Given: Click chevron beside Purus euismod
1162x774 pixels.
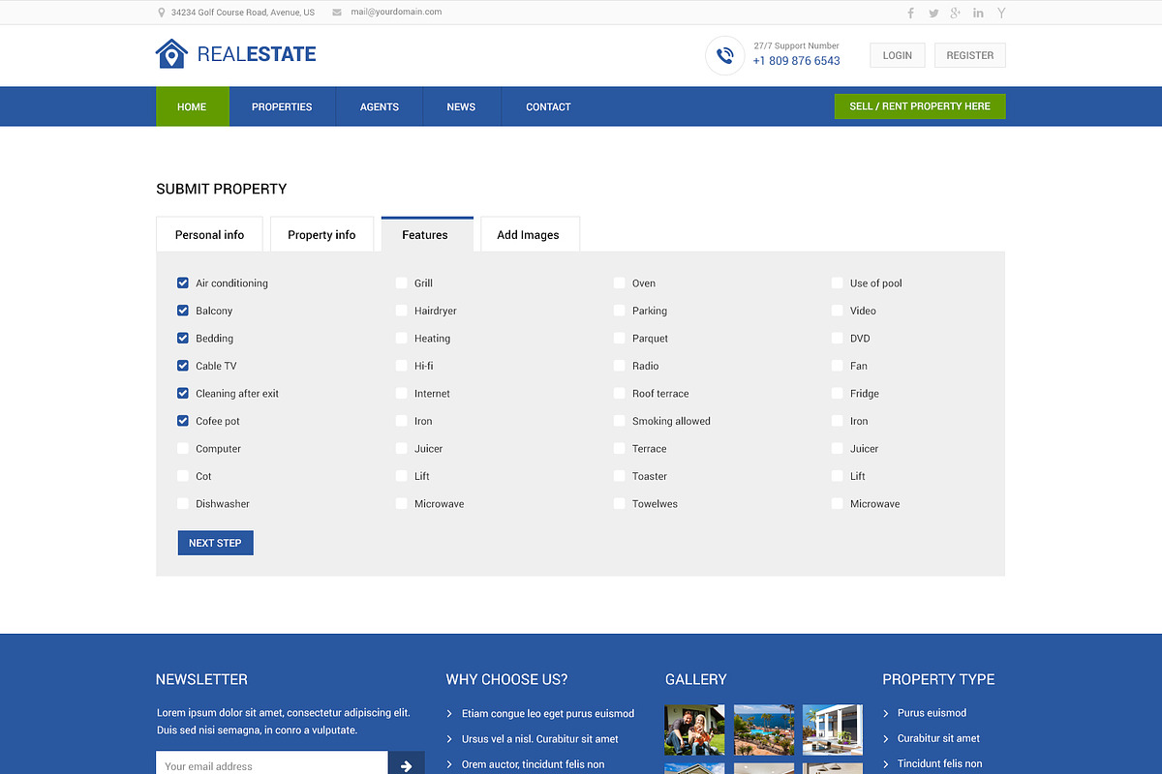Looking at the screenshot, I should (886, 713).
